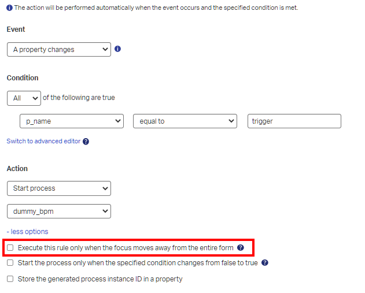
Task: Check start process on false to true
Action: point(10,263)
